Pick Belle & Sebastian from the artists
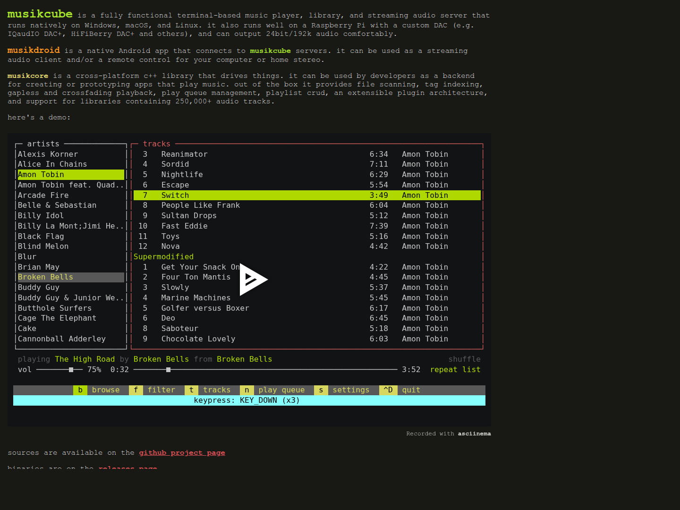680x510 pixels. point(71,205)
